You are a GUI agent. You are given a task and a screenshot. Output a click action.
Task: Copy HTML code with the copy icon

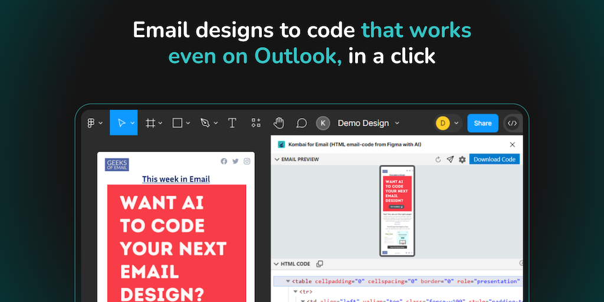(x=320, y=264)
